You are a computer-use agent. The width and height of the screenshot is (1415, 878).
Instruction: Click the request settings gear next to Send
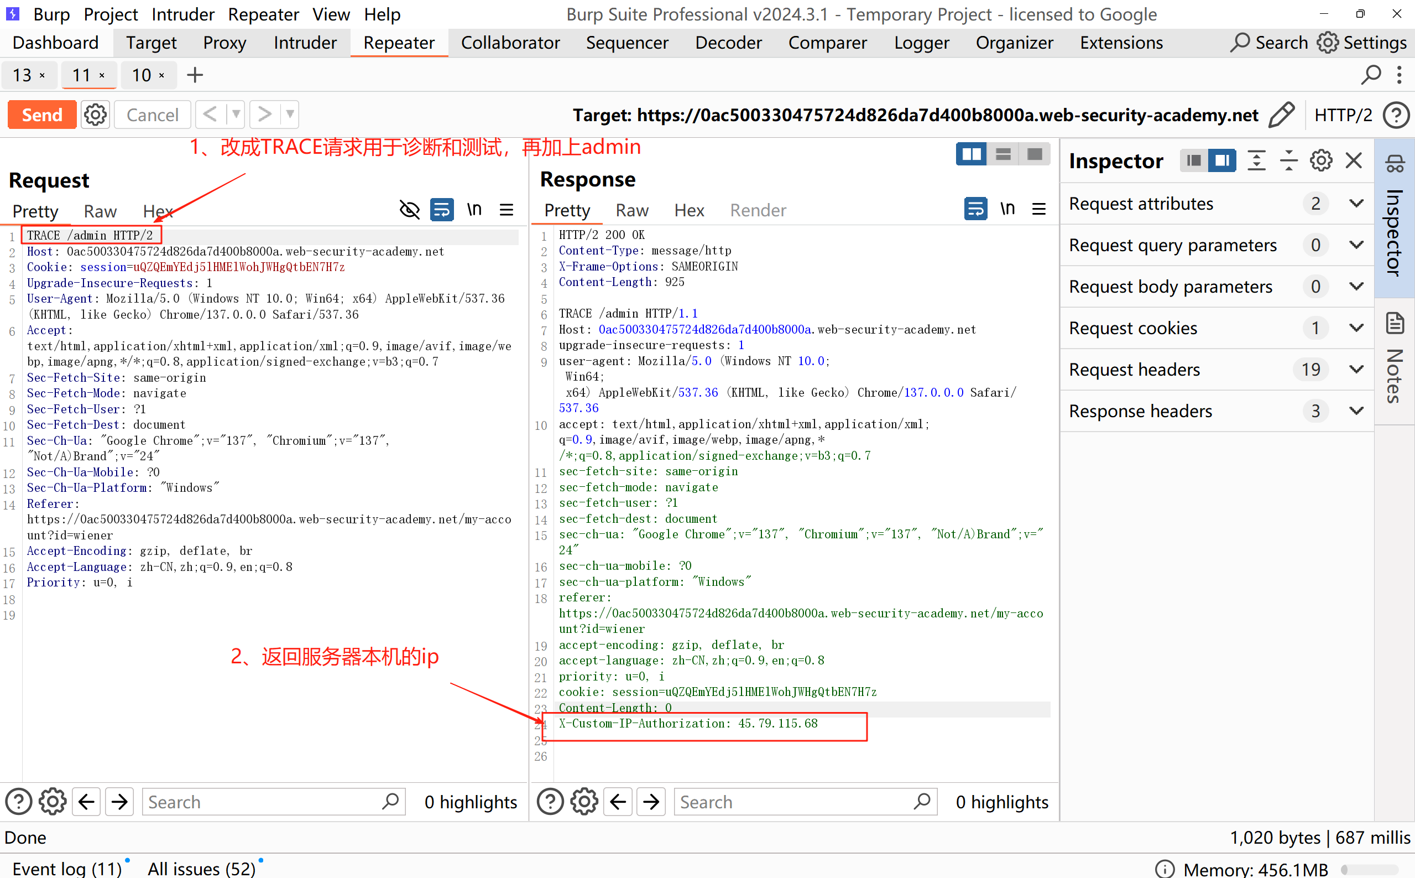pyautogui.click(x=95, y=115)
